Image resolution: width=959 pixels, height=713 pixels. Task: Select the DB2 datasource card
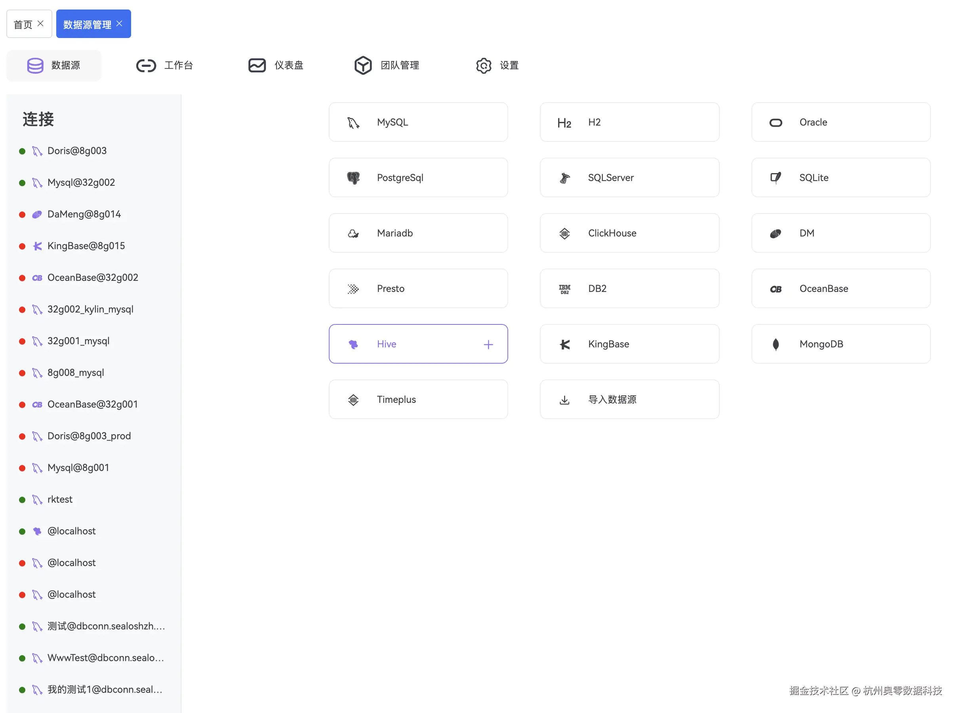[x=629, y=289]
